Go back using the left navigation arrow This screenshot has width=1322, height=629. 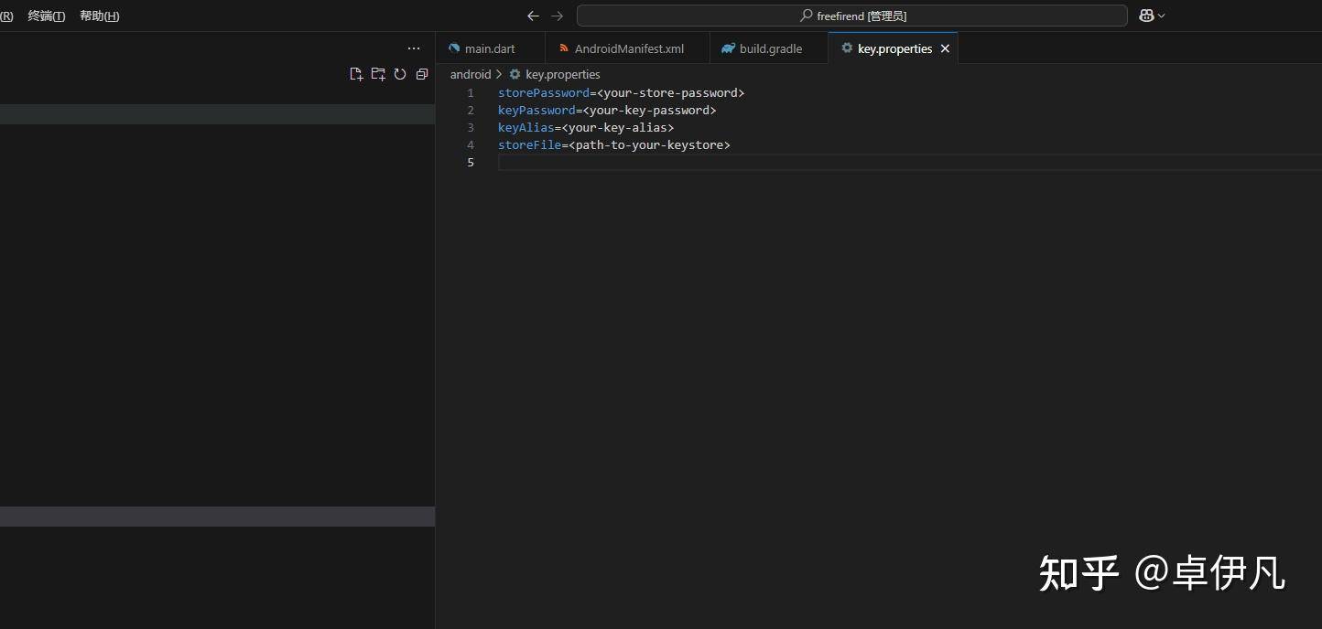click(534, 16)
